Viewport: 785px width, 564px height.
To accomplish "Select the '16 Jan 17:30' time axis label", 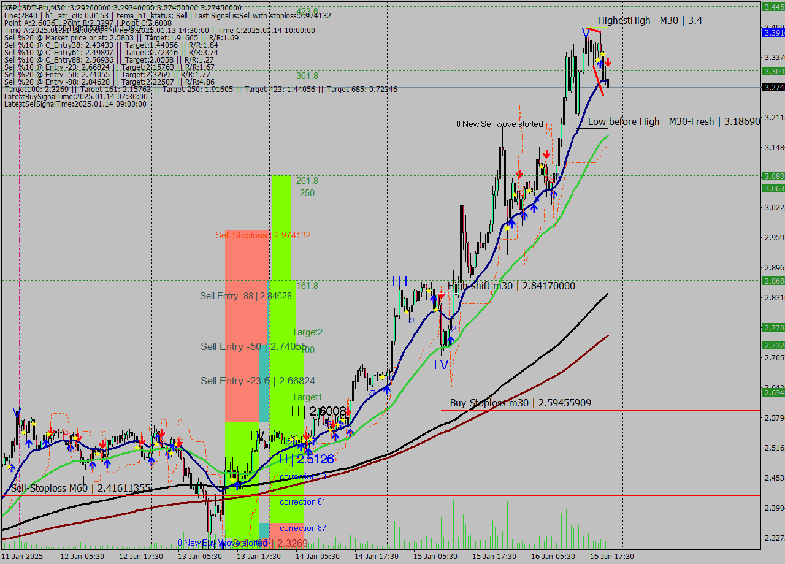I will (x=612, y=557).
